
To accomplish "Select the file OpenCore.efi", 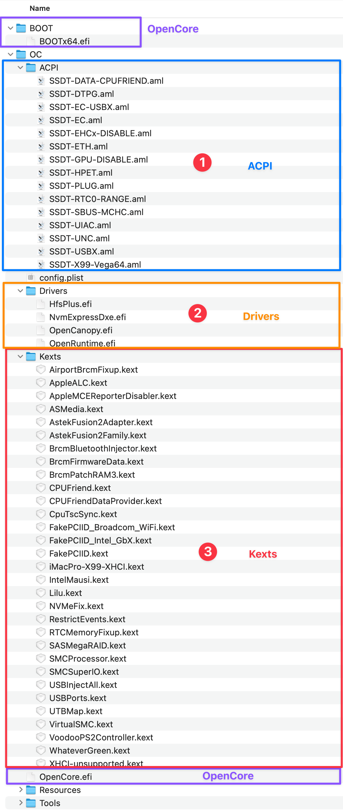I will click(66, 777).
